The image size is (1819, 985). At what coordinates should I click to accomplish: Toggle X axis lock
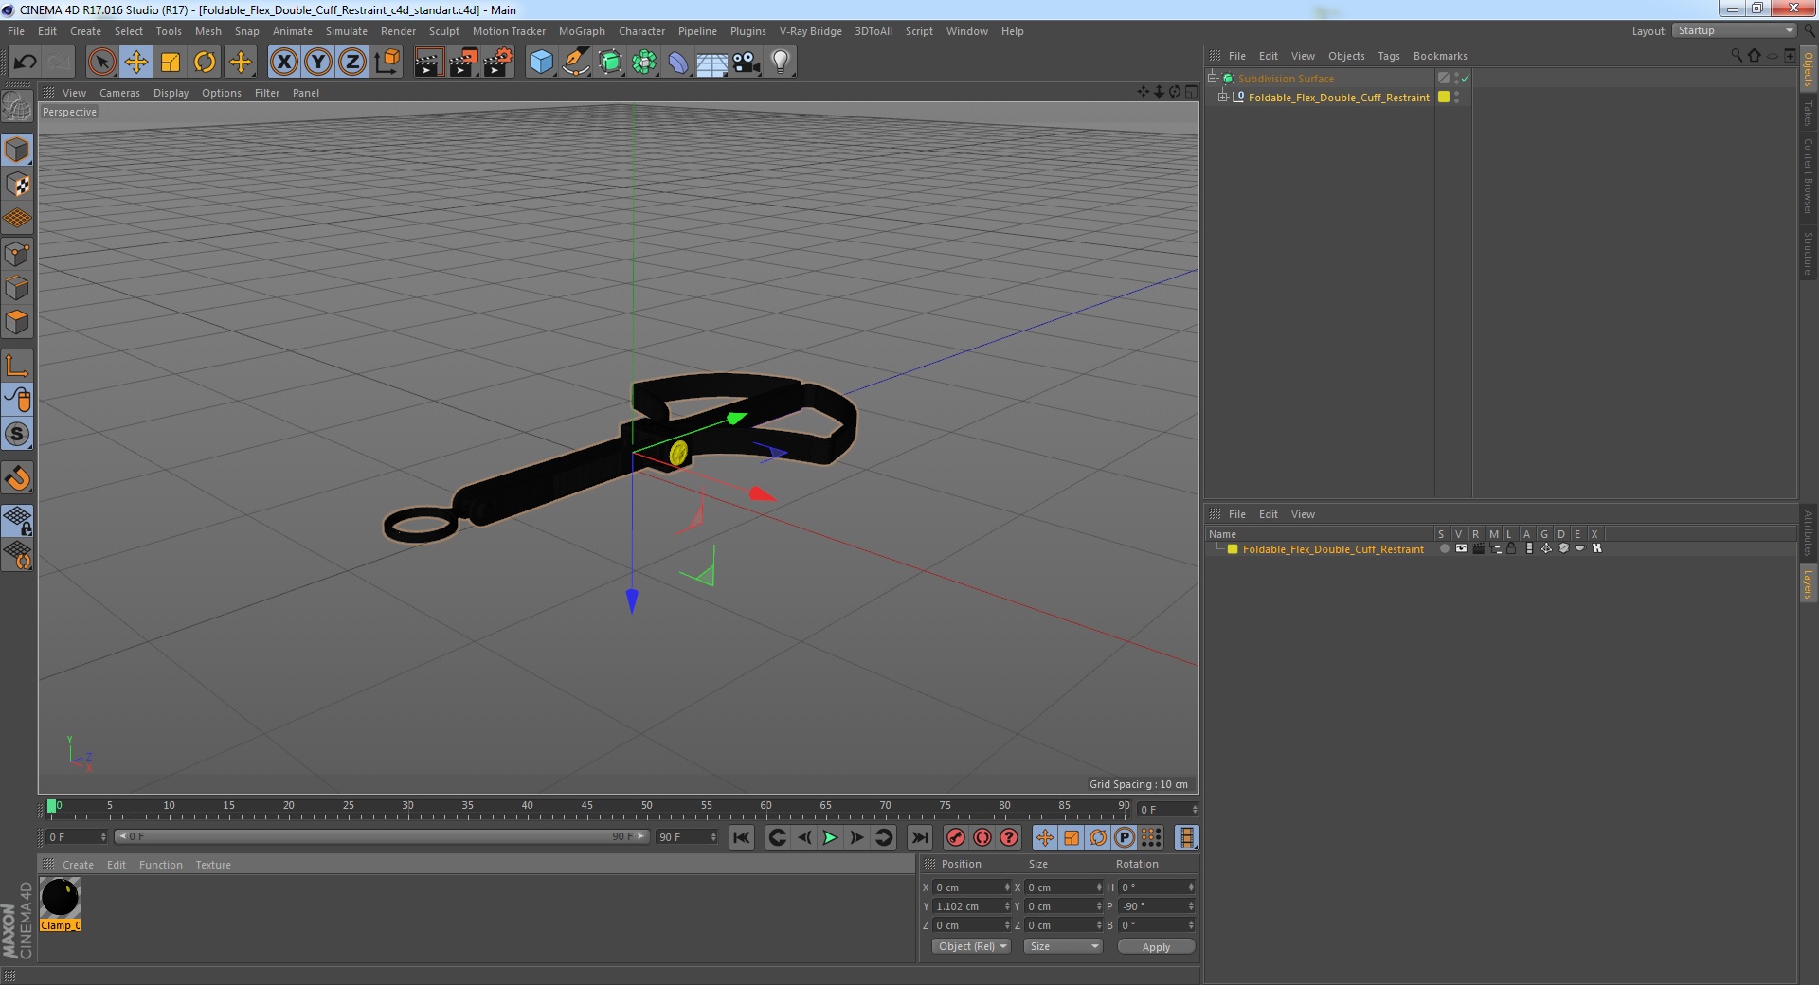click(x=283, y=63)
